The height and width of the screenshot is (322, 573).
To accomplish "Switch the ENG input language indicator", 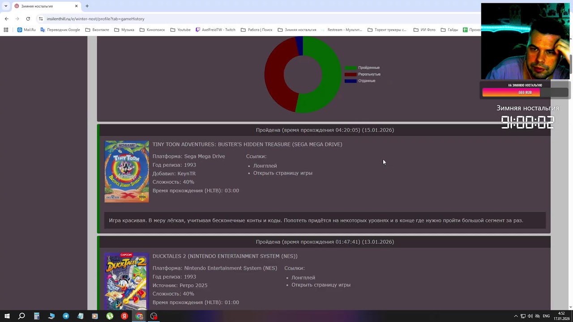I will 546,316.
